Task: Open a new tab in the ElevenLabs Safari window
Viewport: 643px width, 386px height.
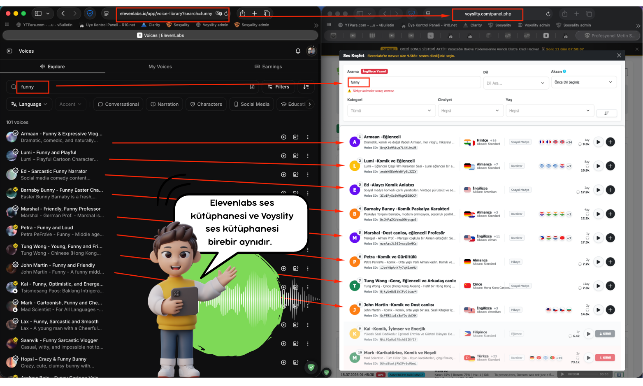Action: (255, 14)
